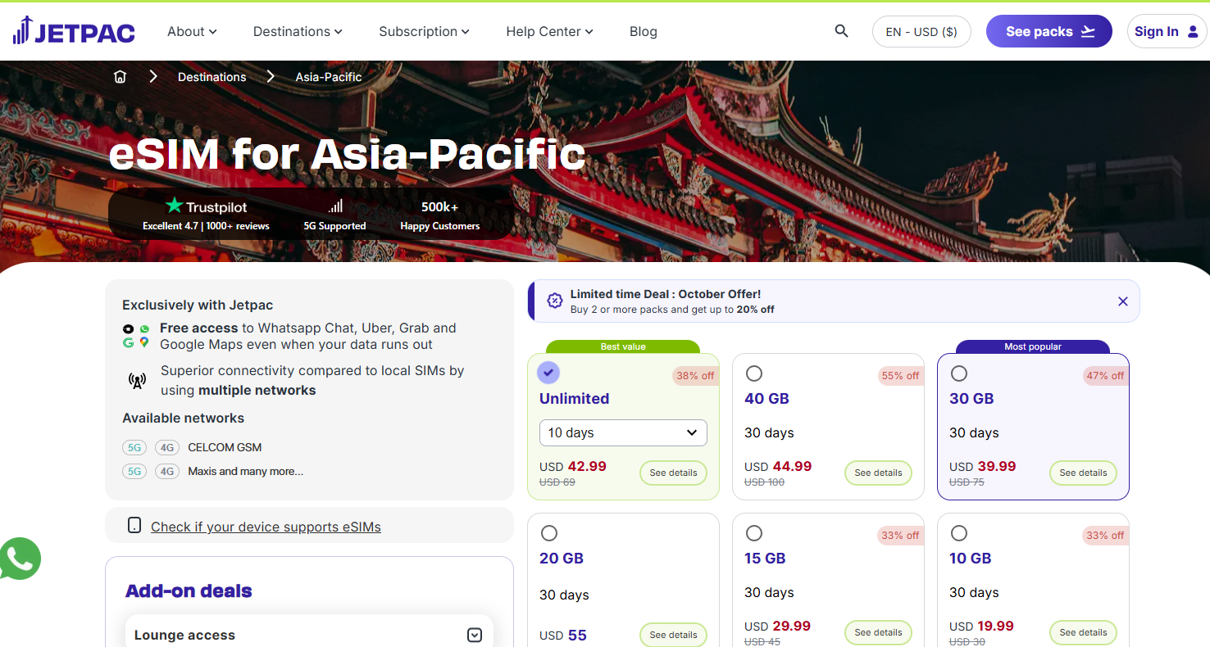Click the discount badge icon in offer banner

[x=555, y=301]
